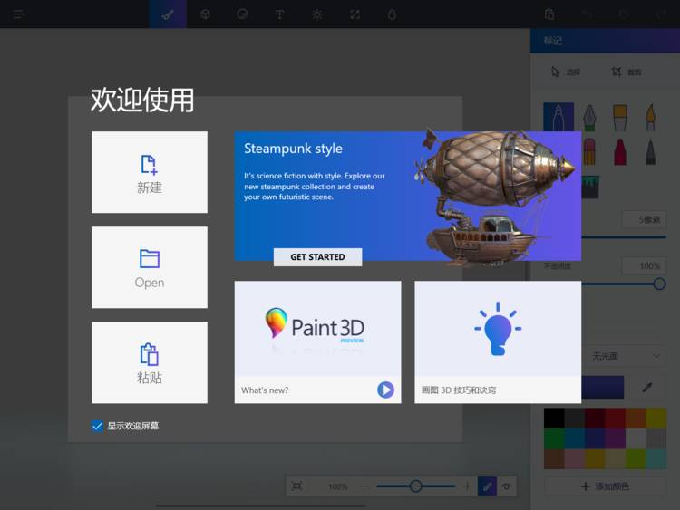Click the Undo icon in the top bar
This screenshot has height=510, width=680.
587,14
